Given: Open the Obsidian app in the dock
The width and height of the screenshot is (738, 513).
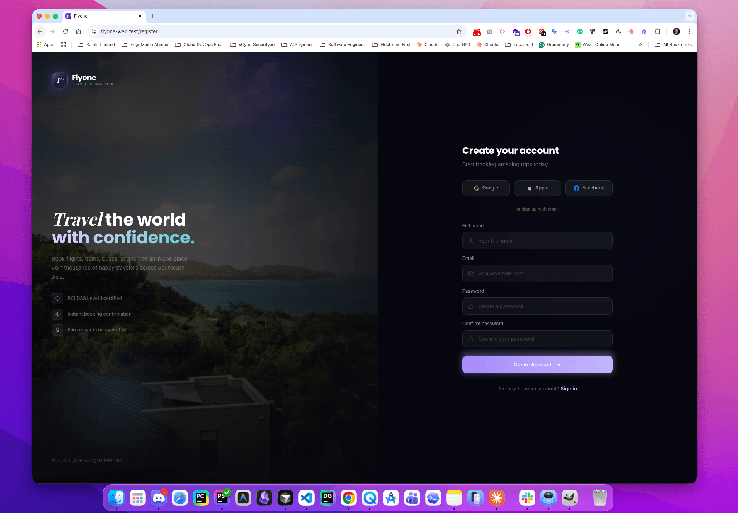Looking at the screenshot, I should point(264,498).
